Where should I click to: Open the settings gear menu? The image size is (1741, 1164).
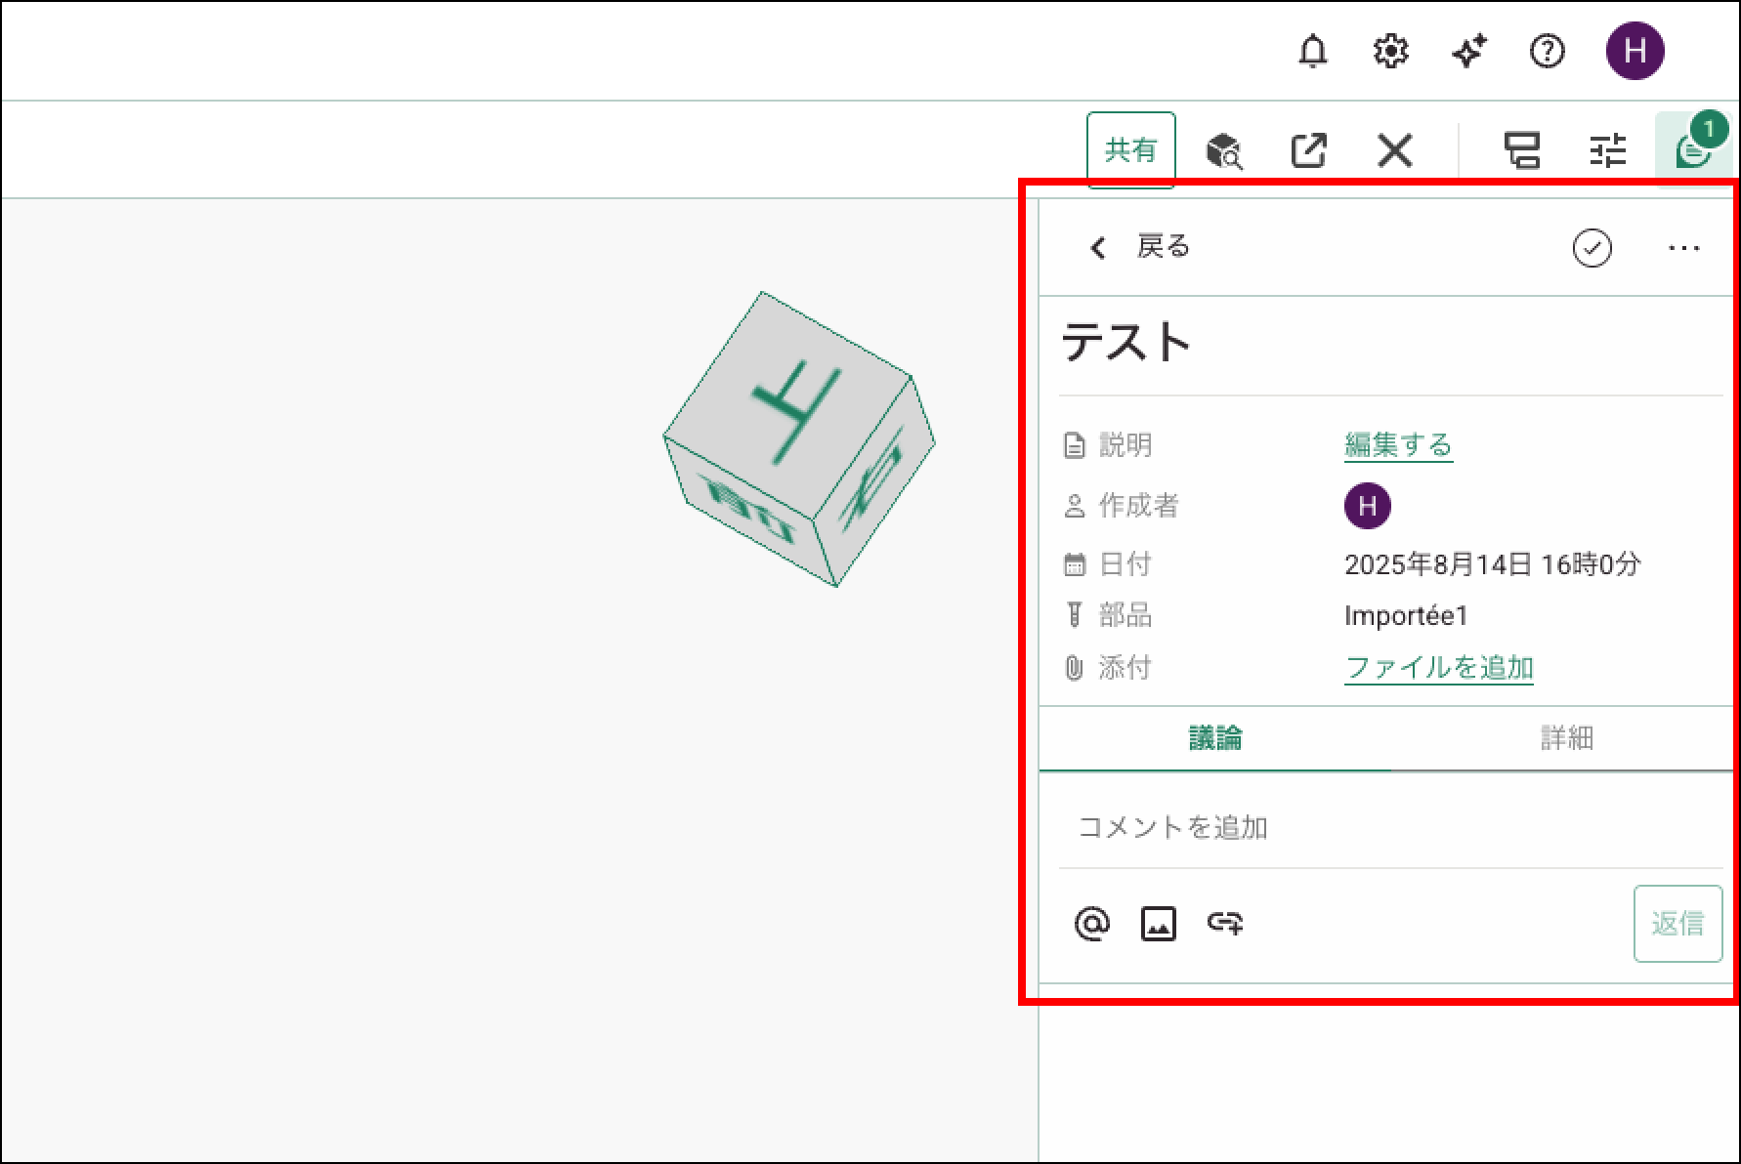(x=1390, y=51)
